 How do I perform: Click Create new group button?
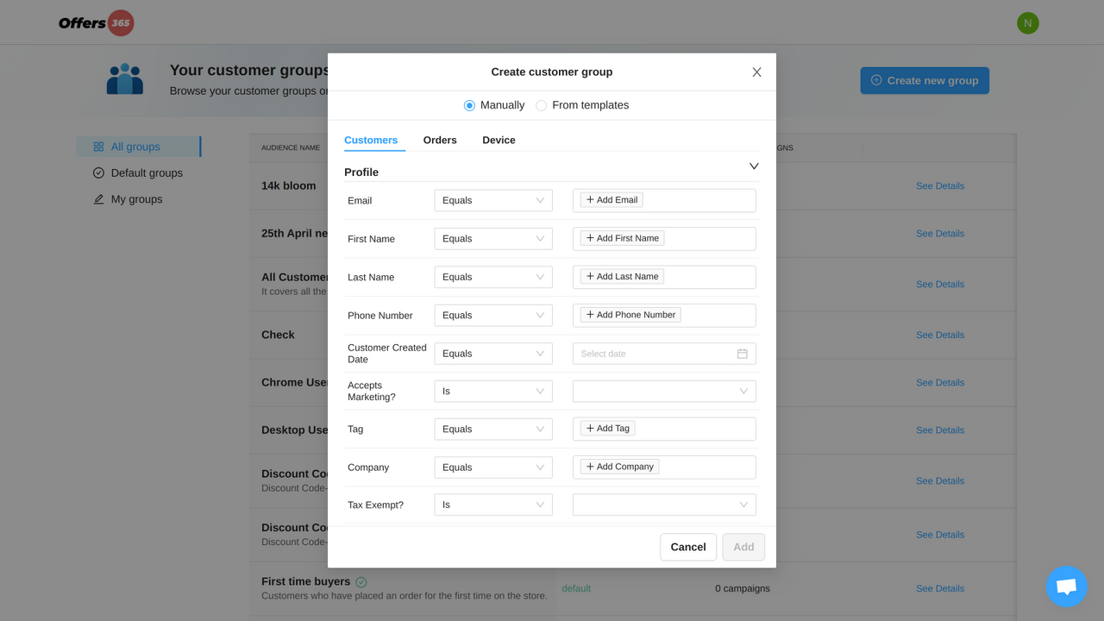tap(925, 80)
